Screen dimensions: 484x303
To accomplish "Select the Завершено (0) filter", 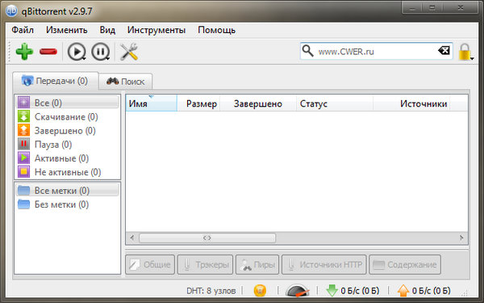I will tap(67, 130).
